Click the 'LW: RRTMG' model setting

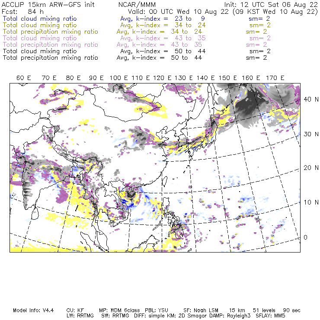click(80, 316)
